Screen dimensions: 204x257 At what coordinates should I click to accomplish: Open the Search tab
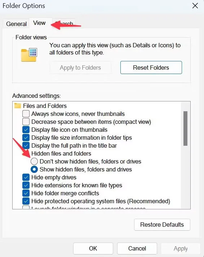point(64,24)
